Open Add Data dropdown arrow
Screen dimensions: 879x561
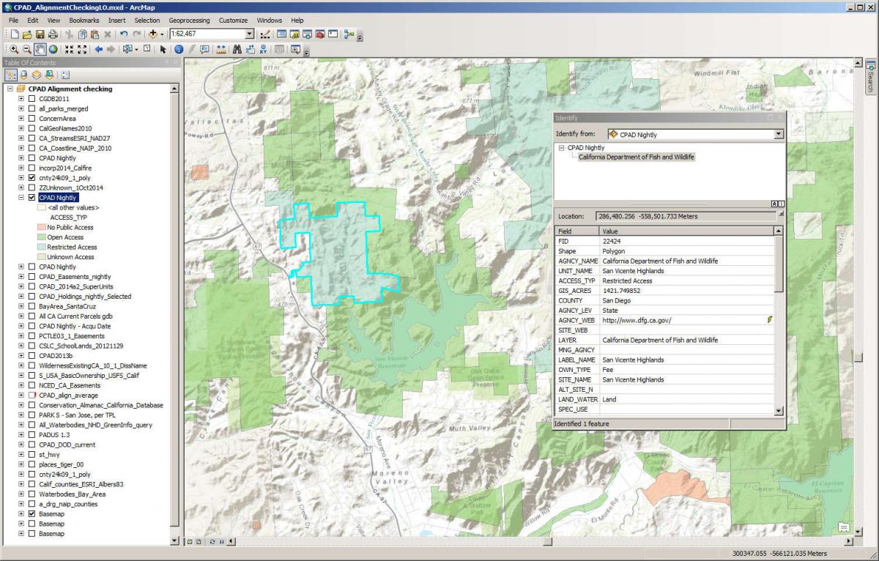point(162,34)
